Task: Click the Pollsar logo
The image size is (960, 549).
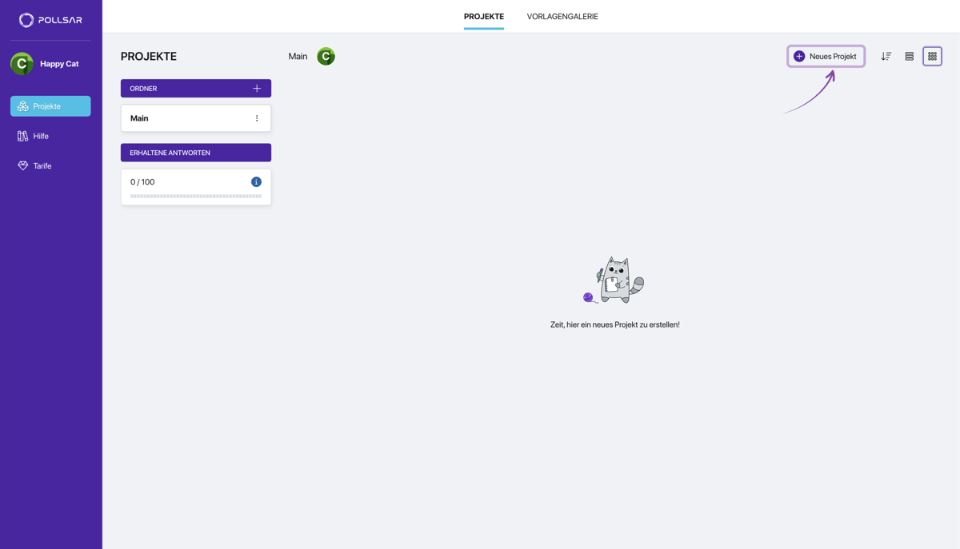Action: [50, 20]
